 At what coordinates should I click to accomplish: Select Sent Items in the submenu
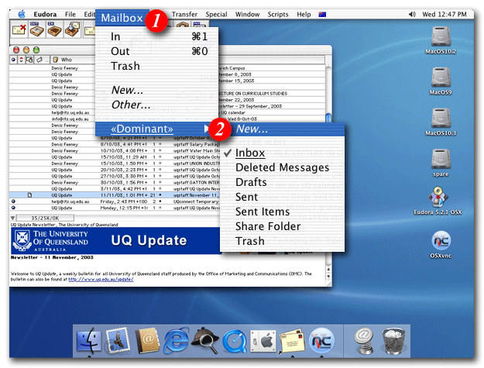[x=262, y=212]
